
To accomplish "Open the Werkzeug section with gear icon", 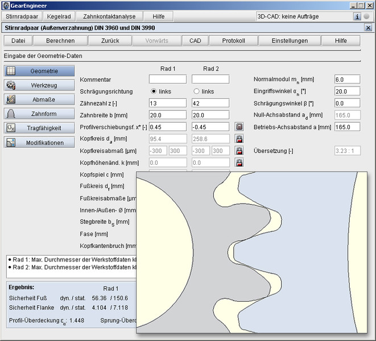I will pyautogui.click(x=39, y=85).
